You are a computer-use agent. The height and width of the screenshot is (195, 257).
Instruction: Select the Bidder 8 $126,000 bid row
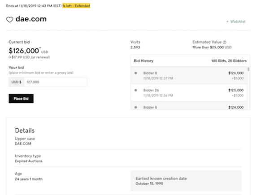point(189,75)
